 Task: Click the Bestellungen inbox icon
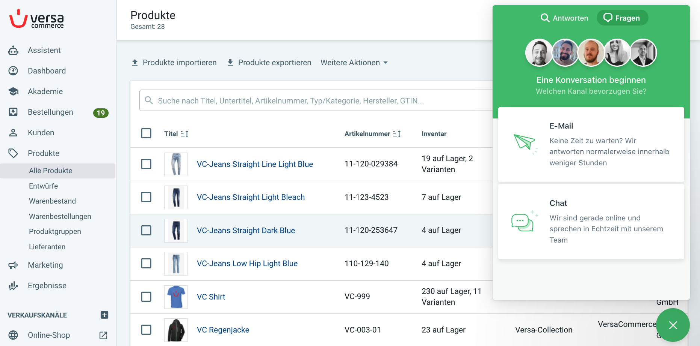pos(13,112)
